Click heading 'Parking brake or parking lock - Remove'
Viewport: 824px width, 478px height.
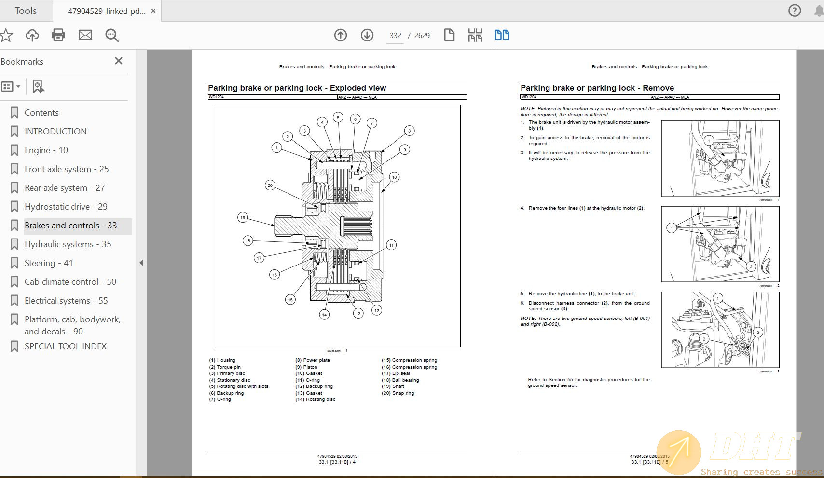pos(597,88)
